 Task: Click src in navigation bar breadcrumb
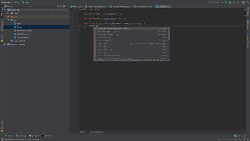click(x=17, y=2)
